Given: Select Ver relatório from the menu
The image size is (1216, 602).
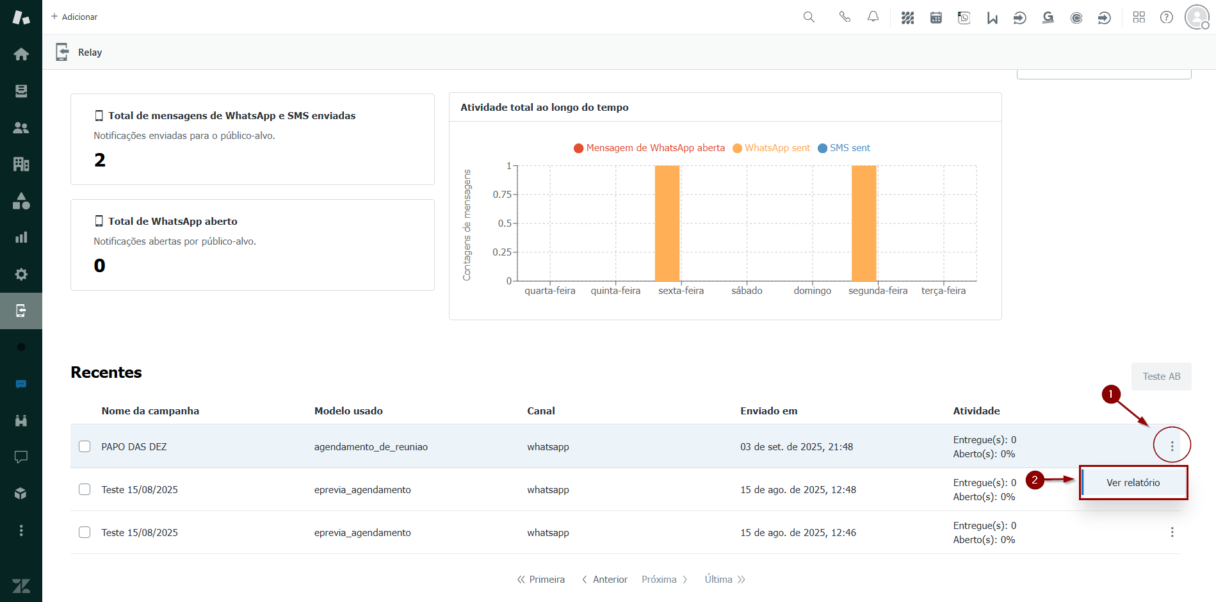Looking at the screenshot, I should [1133, 483].
